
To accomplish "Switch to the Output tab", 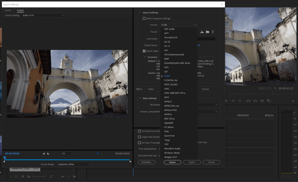I will pos(20,10).
